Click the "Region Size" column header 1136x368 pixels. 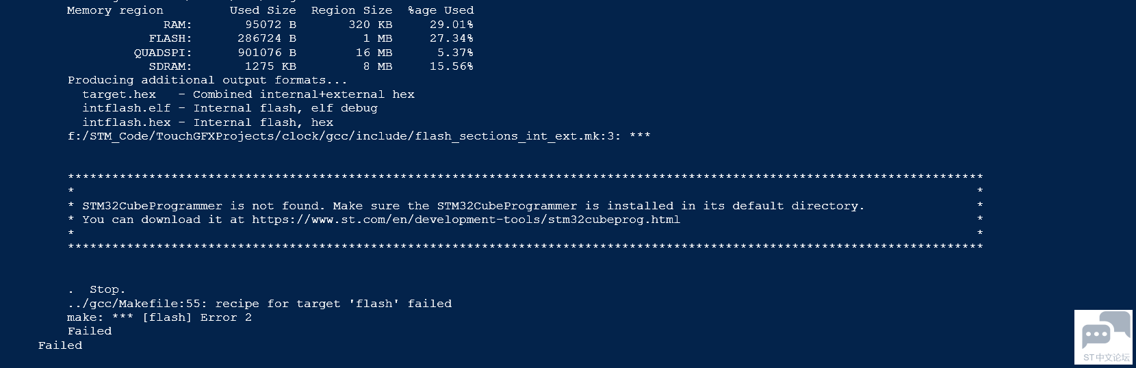tap(352, 10)
